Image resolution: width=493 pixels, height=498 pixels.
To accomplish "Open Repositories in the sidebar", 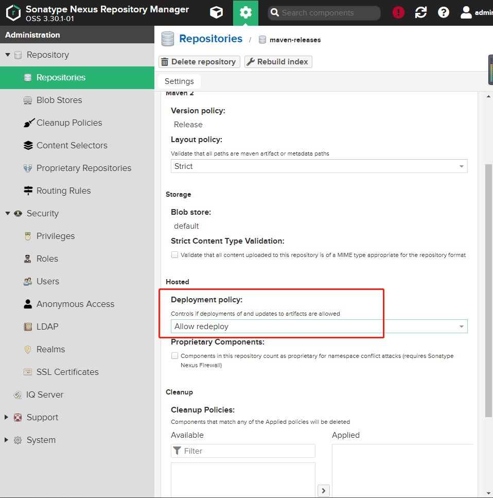I will point(77,77).
